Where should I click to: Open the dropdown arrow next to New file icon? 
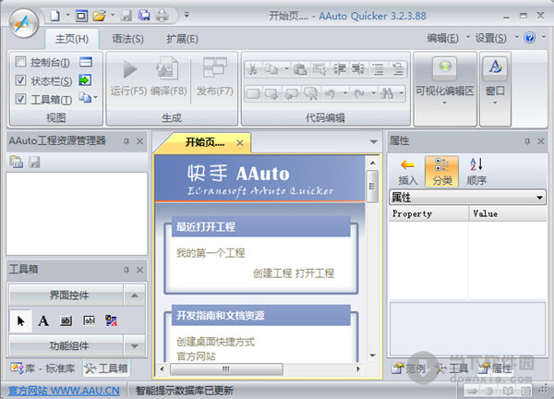(x=67, y=16)
